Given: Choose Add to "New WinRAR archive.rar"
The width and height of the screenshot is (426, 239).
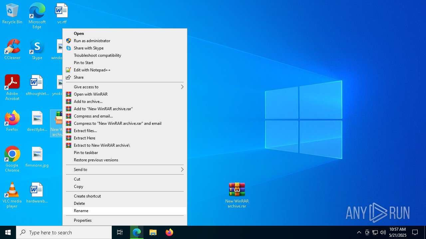Looking at the screenshot, I should (125, 109).
